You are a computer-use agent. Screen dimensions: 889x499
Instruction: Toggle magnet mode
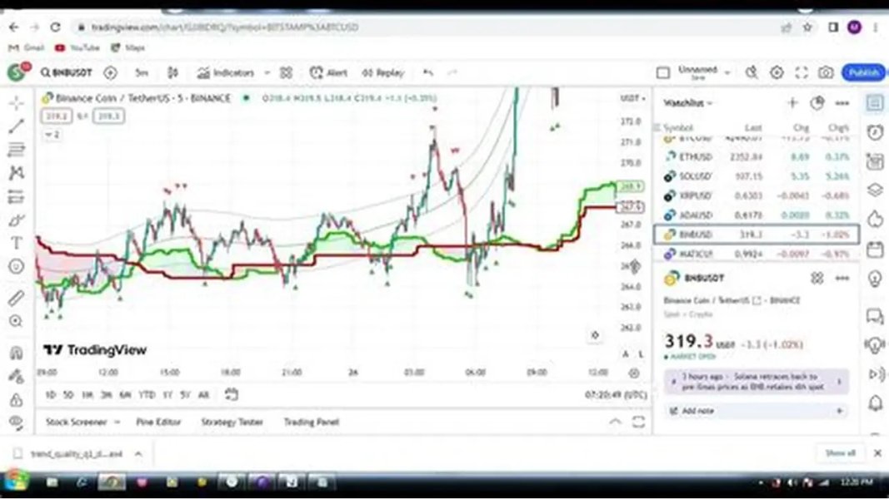pos(17,353)
